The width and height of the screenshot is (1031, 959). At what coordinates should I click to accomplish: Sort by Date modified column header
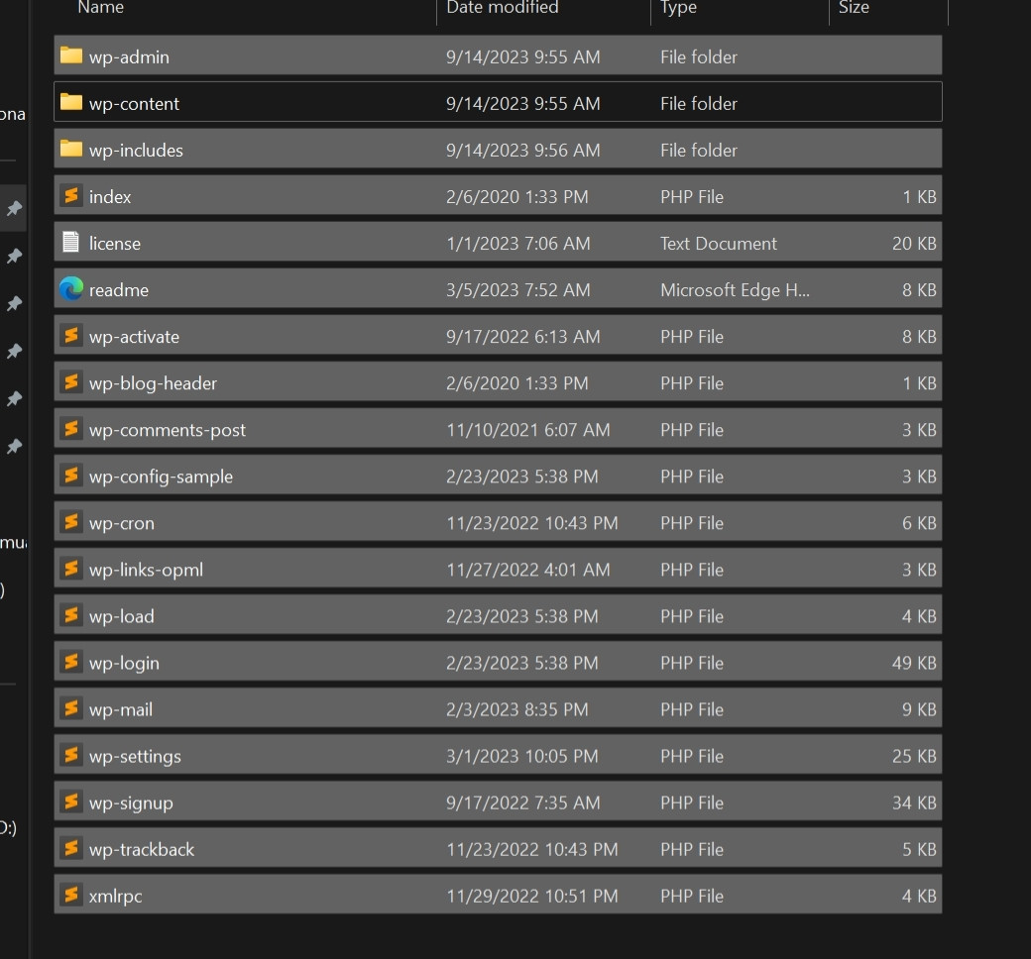pos(503,8)
